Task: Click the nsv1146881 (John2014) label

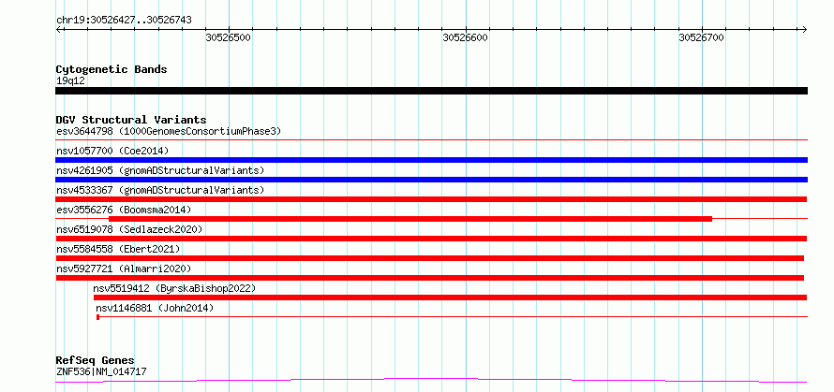Action: [x=155, y=308]
